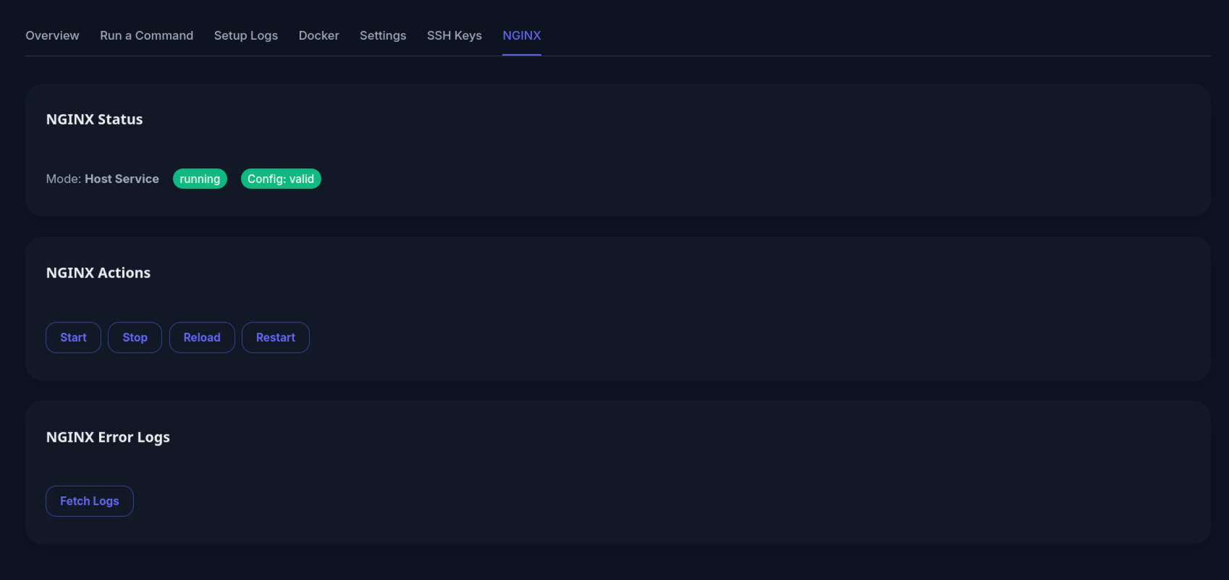Viewport: 1229px width, 580px height.
Task: Switch to Run a Command tab
Action: click(x=146, y=35)
